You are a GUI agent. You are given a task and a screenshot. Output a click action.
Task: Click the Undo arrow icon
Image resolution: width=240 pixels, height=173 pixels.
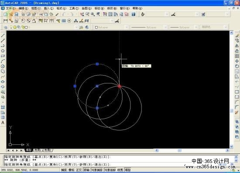(x=64, y=14)
